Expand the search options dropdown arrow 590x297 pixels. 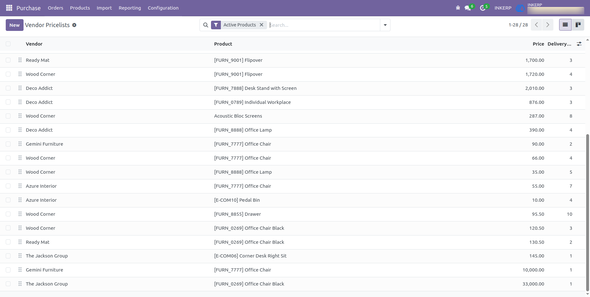(x=385, y=25)
